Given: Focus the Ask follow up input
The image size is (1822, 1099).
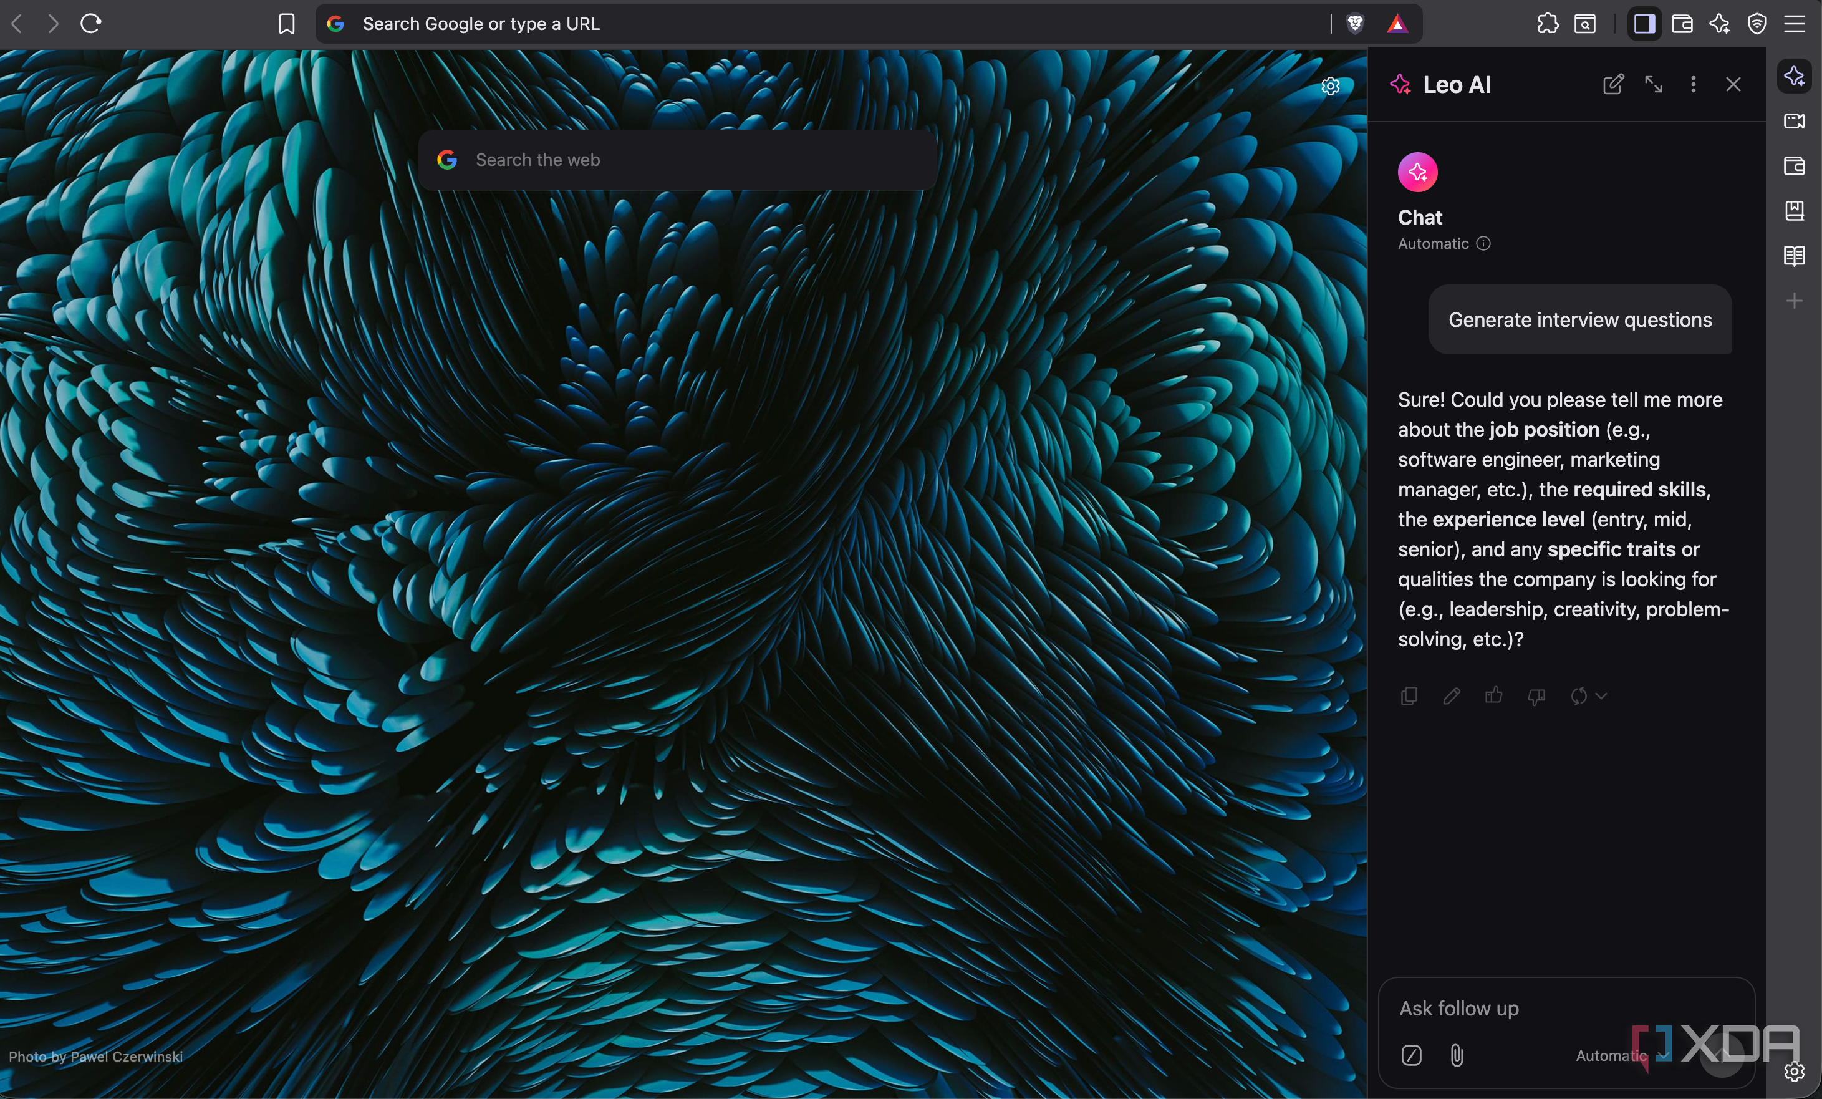Looking at the screenshot, I should 1566,1009.
